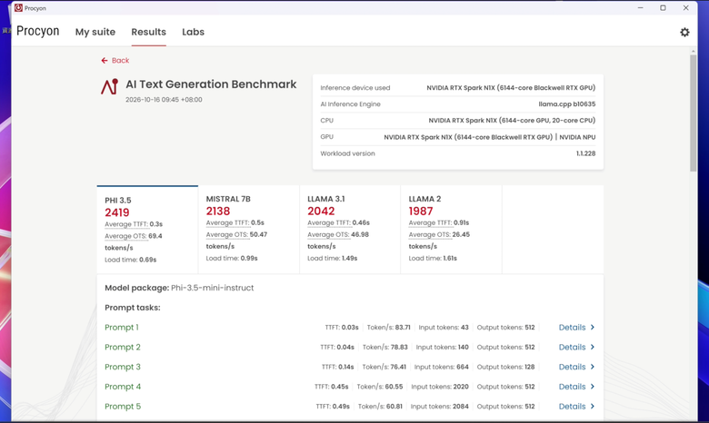Click the MISTRAL 7B score 2138

[218, 211]
